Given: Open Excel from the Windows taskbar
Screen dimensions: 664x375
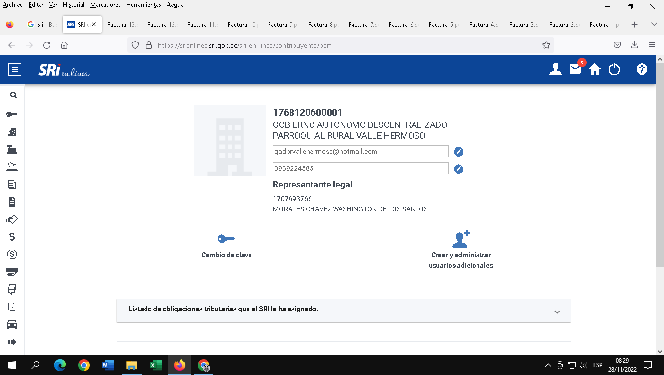Looking at the screenshot, I should 155,365.
